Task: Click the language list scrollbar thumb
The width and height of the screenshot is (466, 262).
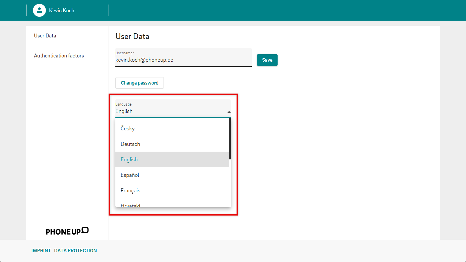Action: pos(230,139)
